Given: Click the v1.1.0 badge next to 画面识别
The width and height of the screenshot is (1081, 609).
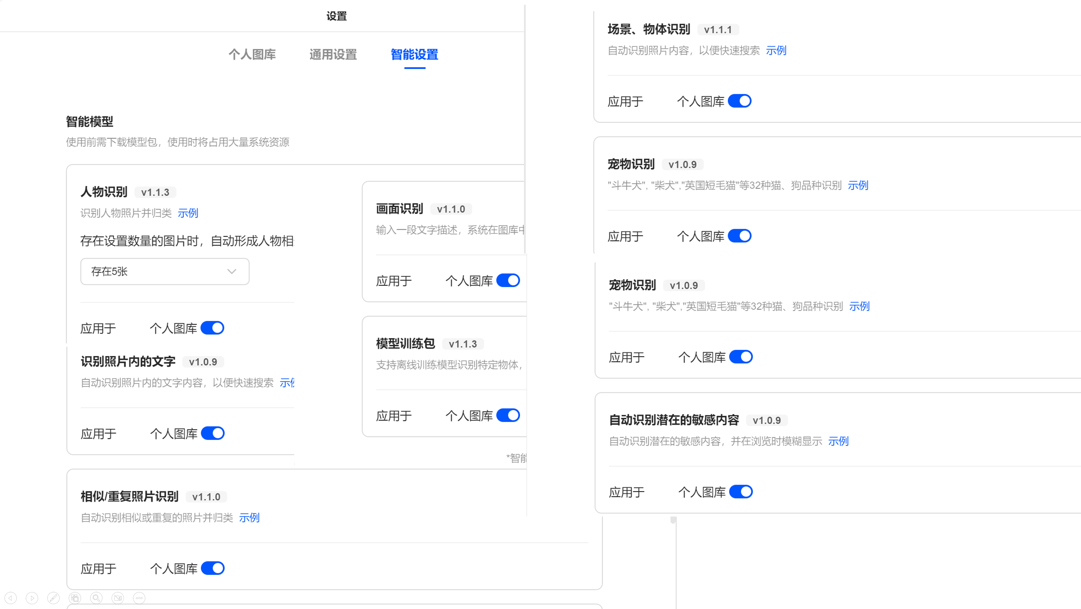Looking at the screenshot, I should pos(451,209).
